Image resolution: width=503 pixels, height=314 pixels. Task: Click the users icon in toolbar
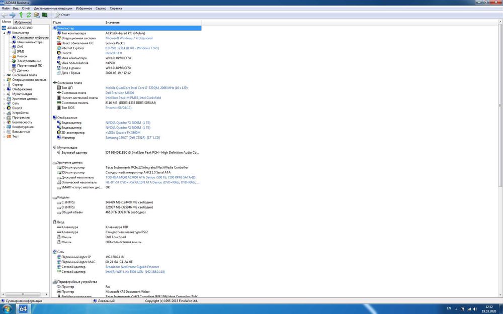pos(37,15)
